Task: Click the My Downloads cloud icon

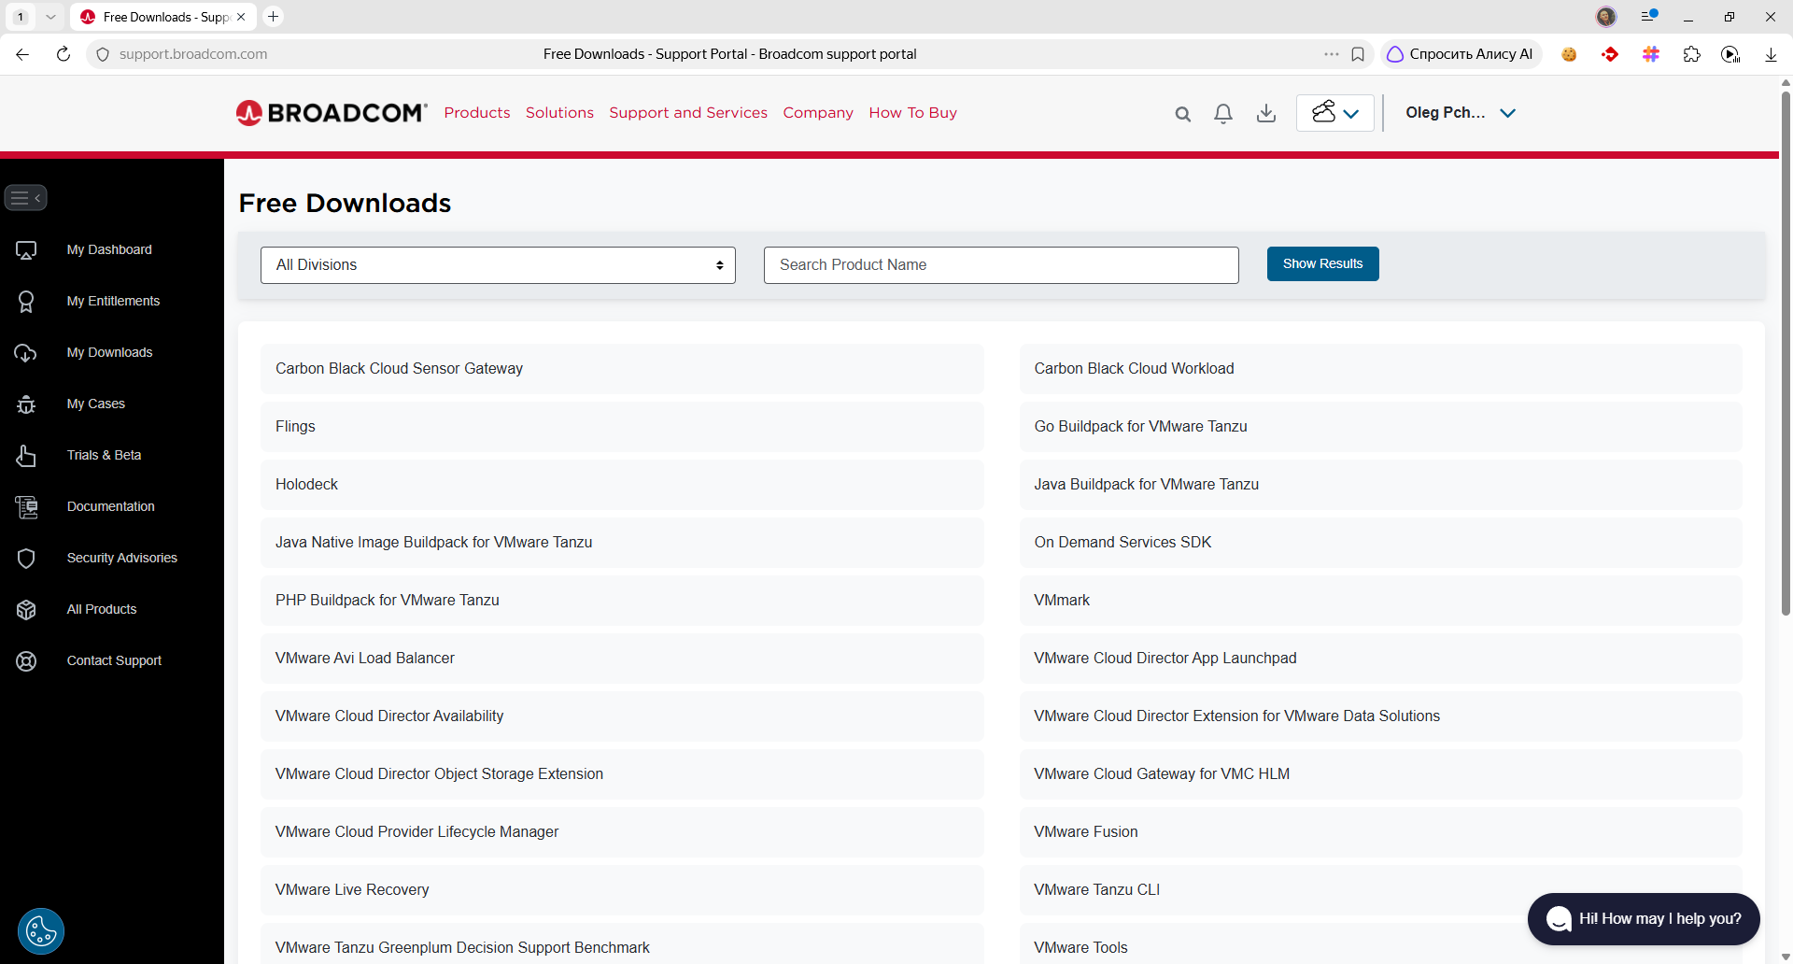Action: [26, 353]
